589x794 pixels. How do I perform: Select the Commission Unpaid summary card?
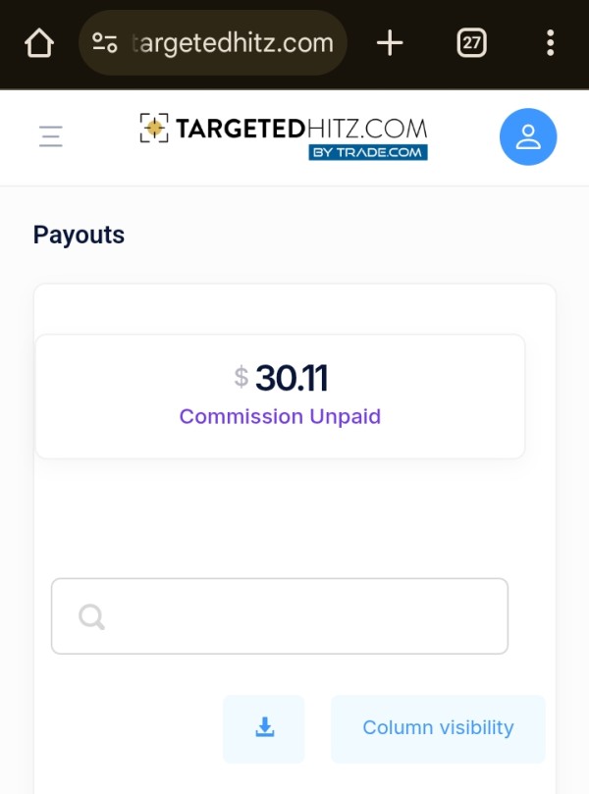(x=280, y=397)
